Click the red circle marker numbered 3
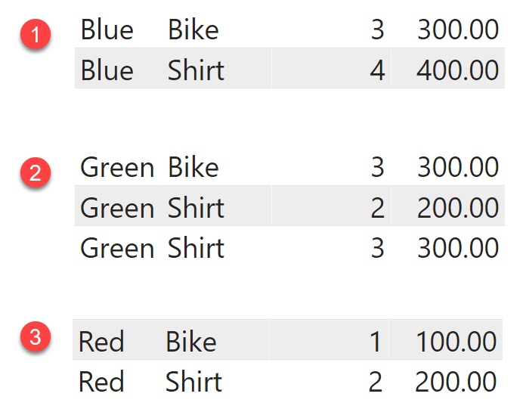 click(x=36, y=336)
